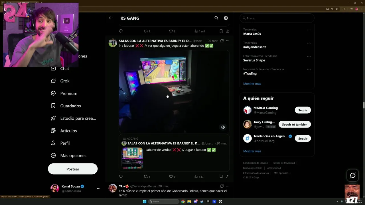This screenshot has height=205, width=365.
Task: Share the 'Ir a laburar' post
Action: pyautogui.click(x=228, y=177)
